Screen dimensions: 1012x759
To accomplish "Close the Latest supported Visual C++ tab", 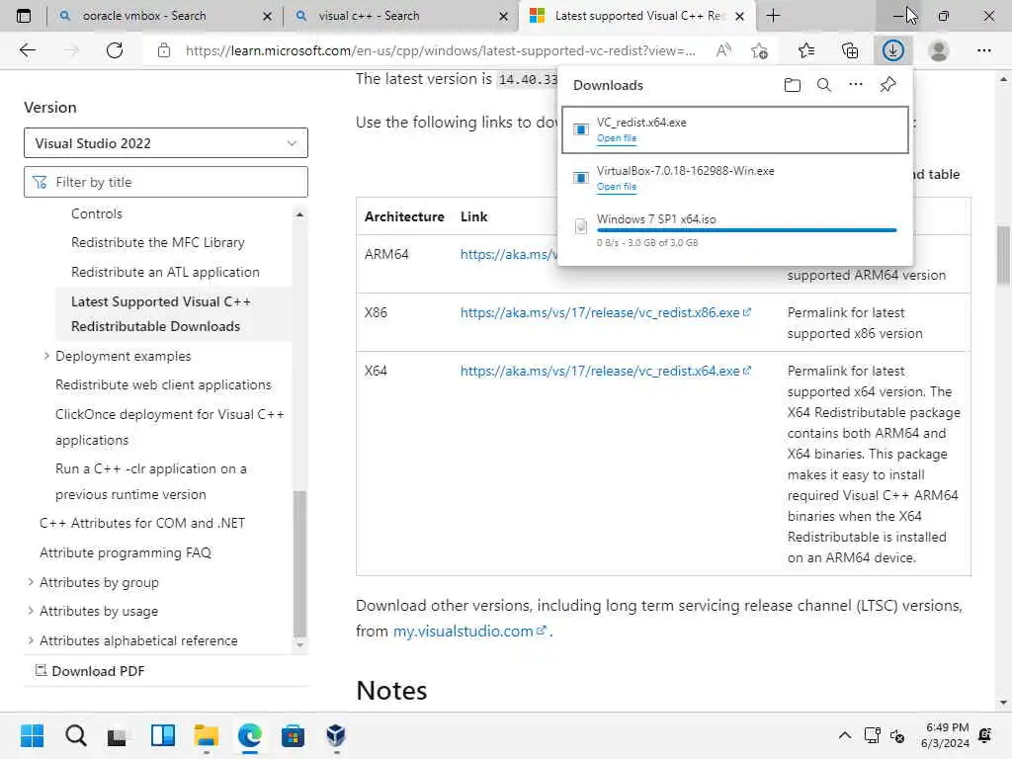I will [739, 16].
